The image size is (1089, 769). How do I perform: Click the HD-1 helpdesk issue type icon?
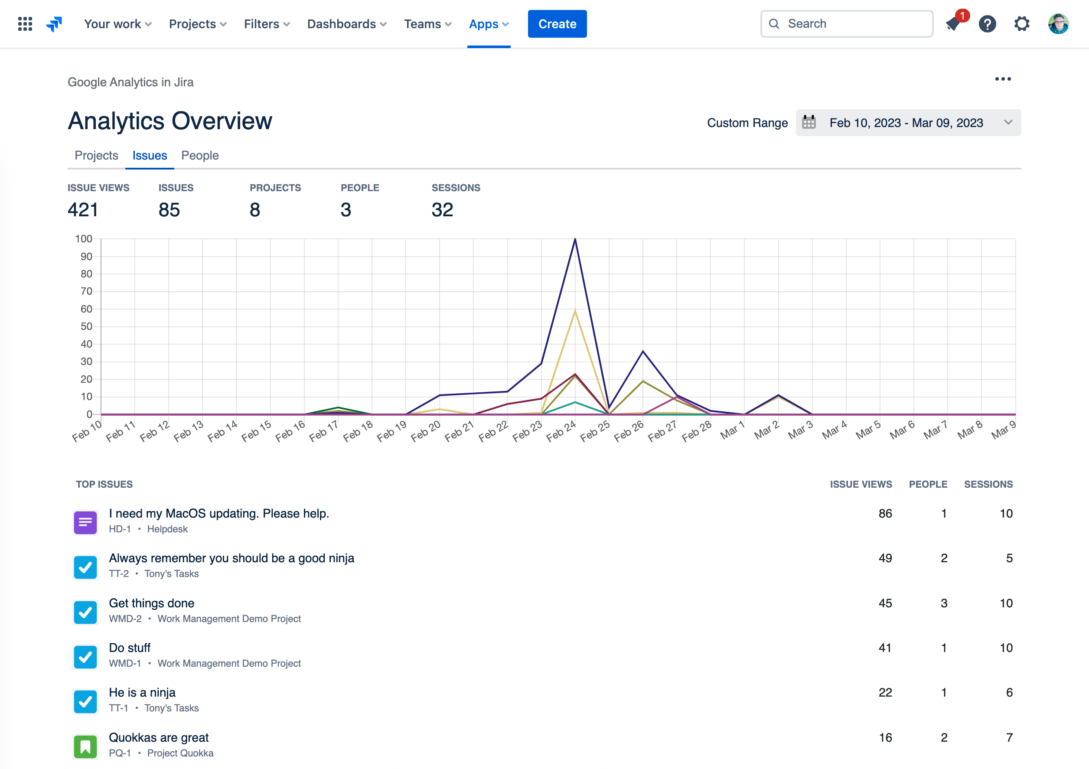85,522
